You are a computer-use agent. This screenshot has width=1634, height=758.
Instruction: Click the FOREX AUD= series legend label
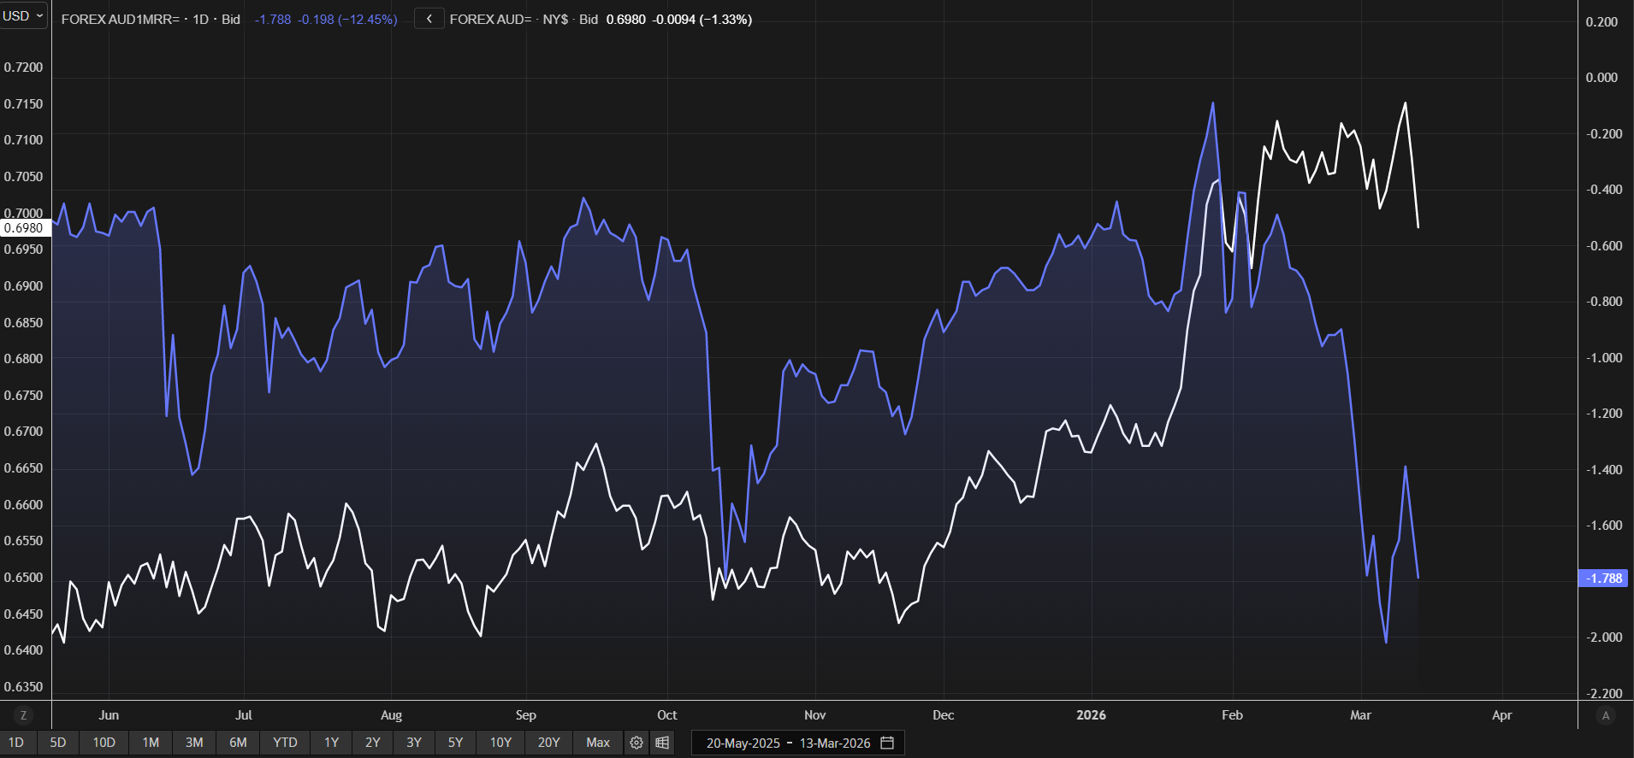[490, 19]
